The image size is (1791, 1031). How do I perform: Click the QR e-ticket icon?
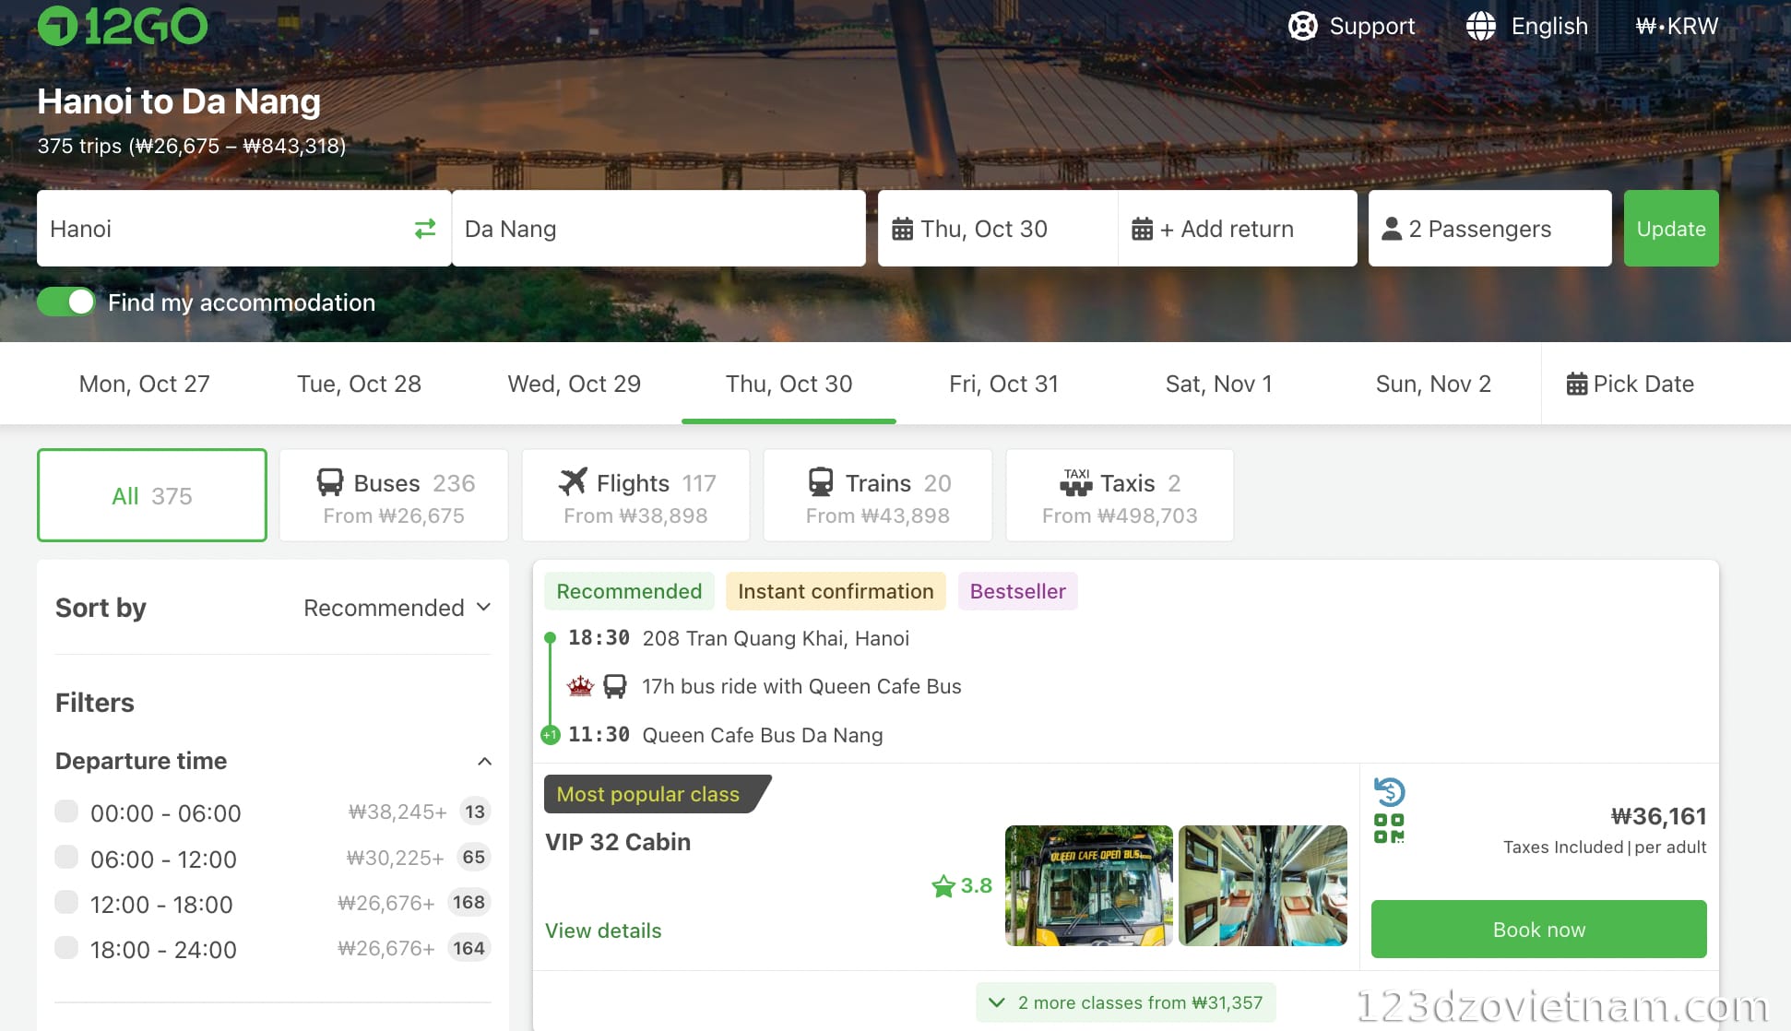coord(1389,828)
